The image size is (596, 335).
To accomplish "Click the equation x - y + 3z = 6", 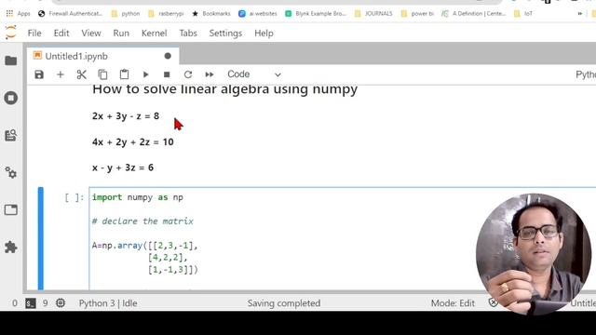I will pyautogui.click(x=123, y=167).
